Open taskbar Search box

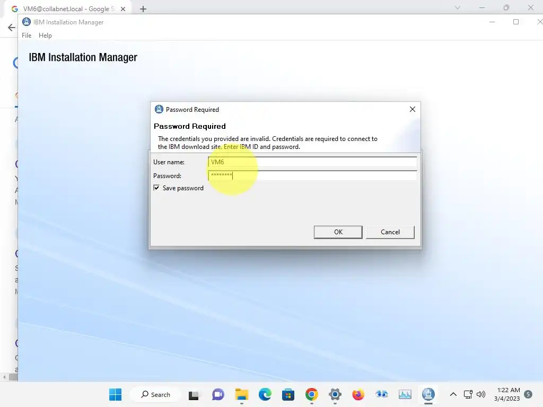156,394
